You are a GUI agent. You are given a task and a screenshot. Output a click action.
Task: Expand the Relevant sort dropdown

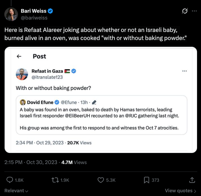16,190
